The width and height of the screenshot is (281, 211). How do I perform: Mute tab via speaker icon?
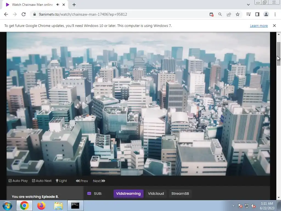point(58,5)
